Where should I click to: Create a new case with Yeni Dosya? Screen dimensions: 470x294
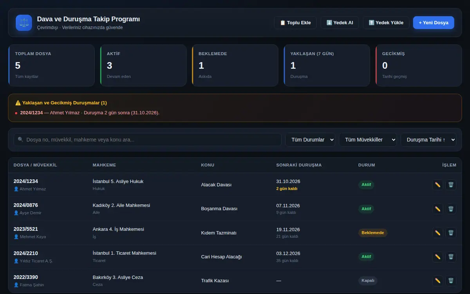434,23
